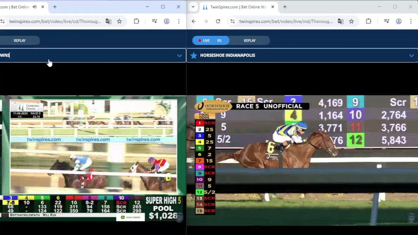The width and height of the screenshot is (418, 235).
Task: Open the Chrome three-dot menu in Horseshoe Indianapolis window
Action: (x=410, y=21)
